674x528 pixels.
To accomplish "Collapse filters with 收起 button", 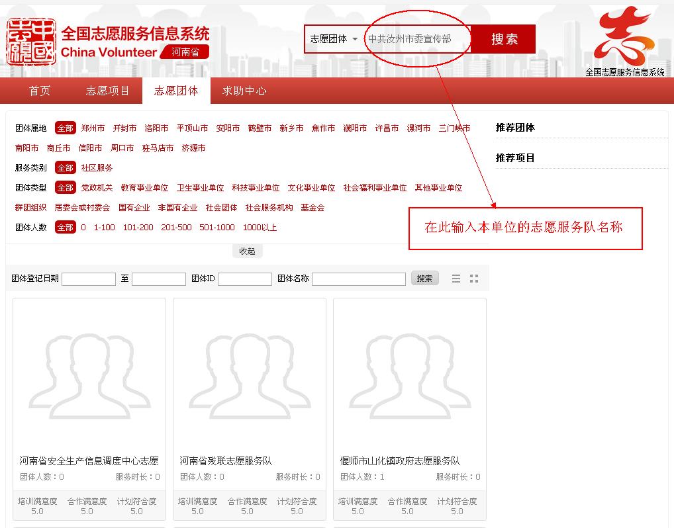I will pos(247,251).
